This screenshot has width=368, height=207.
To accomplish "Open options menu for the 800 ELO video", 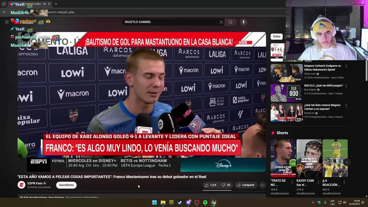I will tap(346, 86).
